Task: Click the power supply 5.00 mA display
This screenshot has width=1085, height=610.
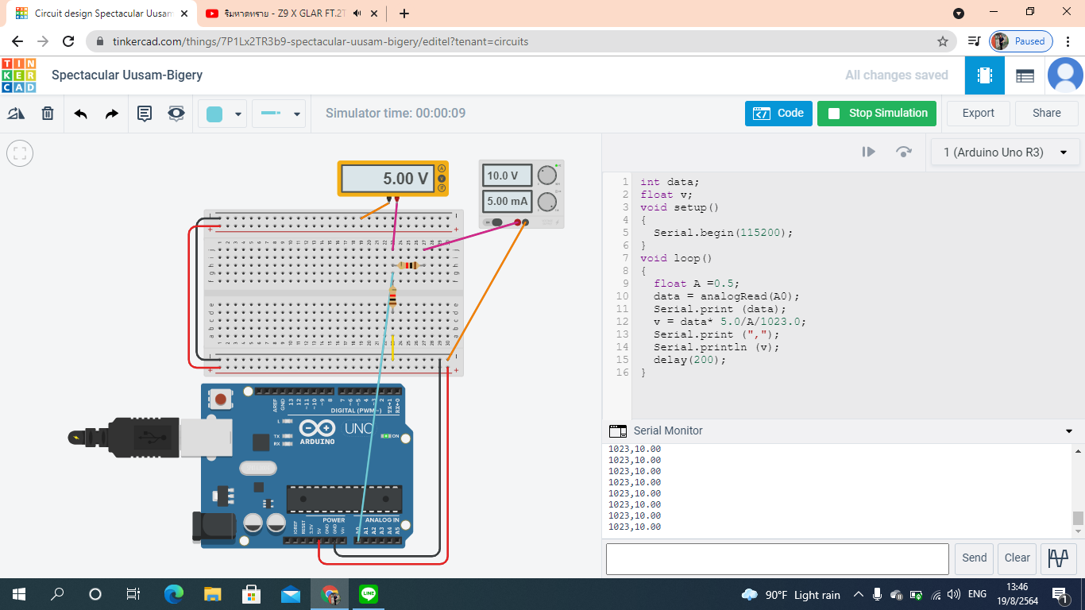Action: point(507,201)
